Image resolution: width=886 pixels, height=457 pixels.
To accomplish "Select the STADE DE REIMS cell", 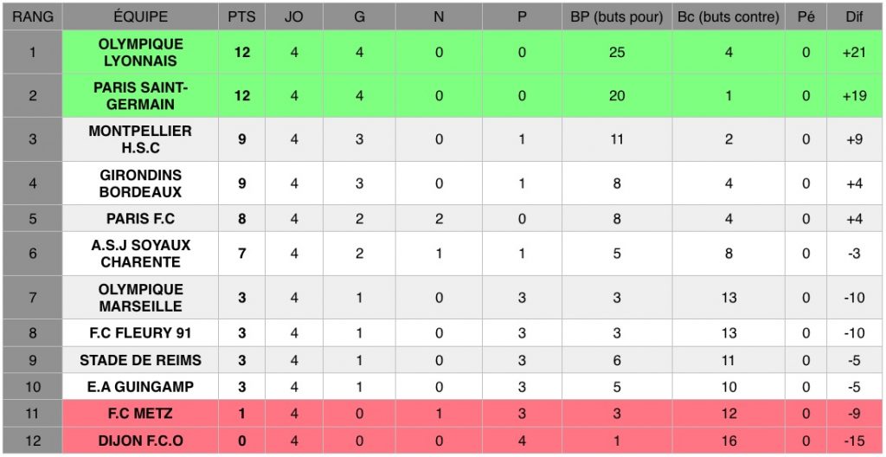I will [x=140, y=360].
